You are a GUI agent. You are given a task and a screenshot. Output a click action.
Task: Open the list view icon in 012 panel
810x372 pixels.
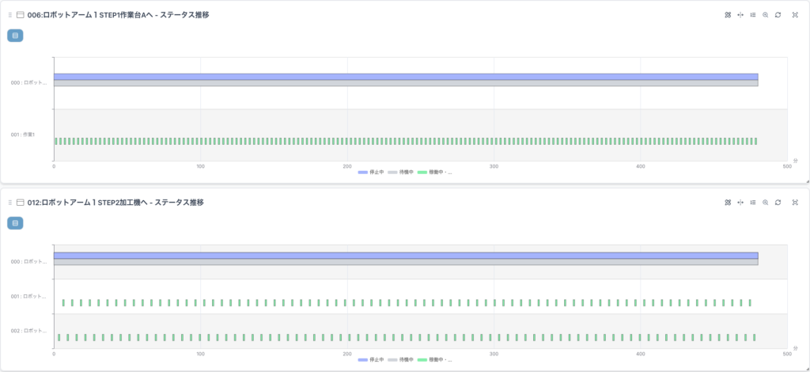(753, 203)
